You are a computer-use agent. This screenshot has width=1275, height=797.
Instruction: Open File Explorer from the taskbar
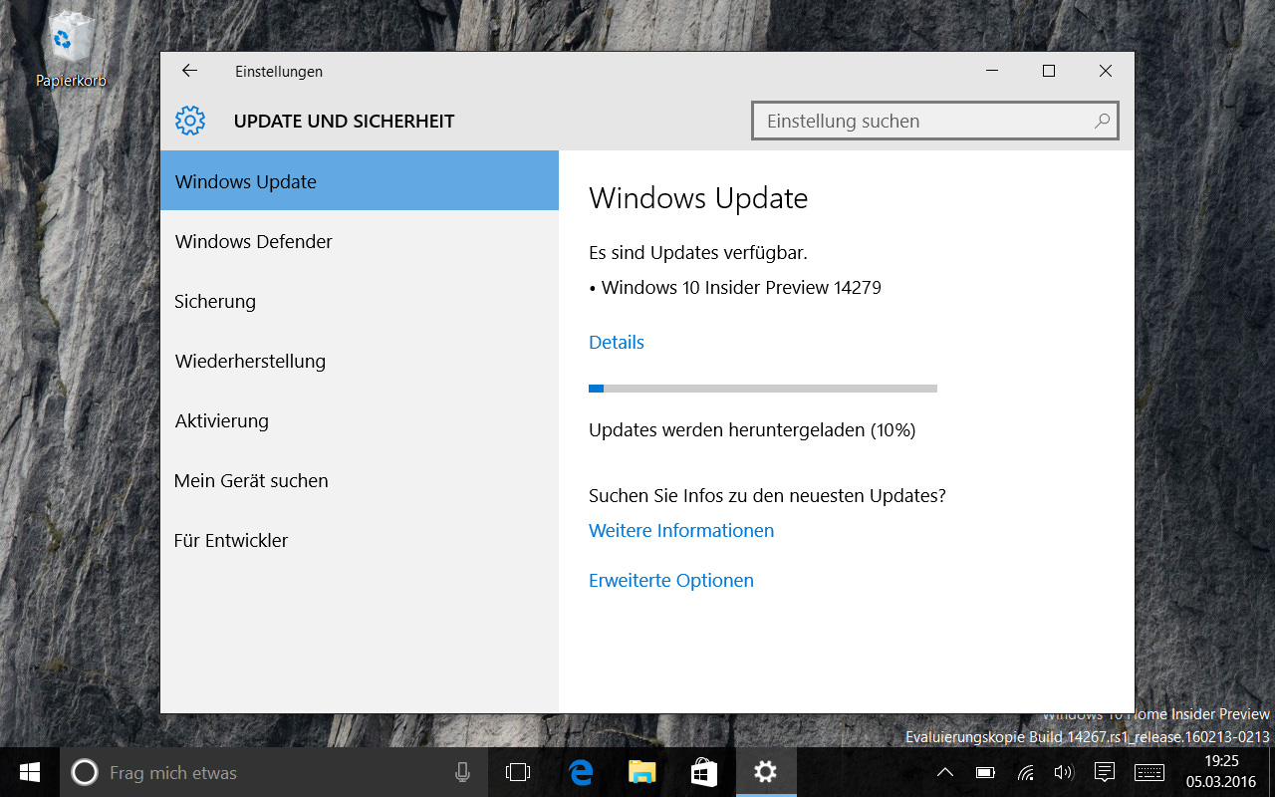tap(642, 772)
